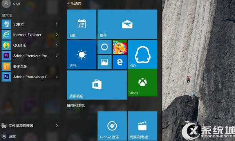Open the colorful Xbox game tile
235x141 pixels.
coord(120,47)
